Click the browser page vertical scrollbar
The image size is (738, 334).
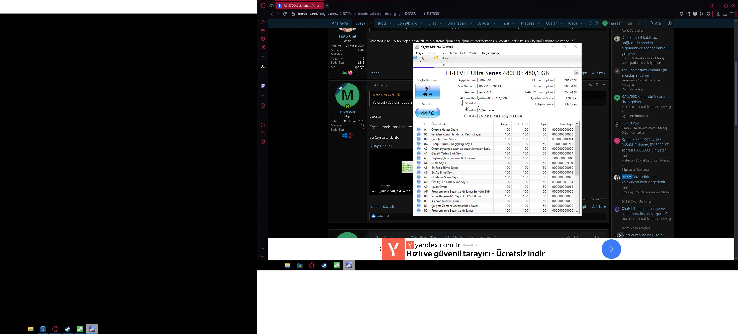(736, 93)
